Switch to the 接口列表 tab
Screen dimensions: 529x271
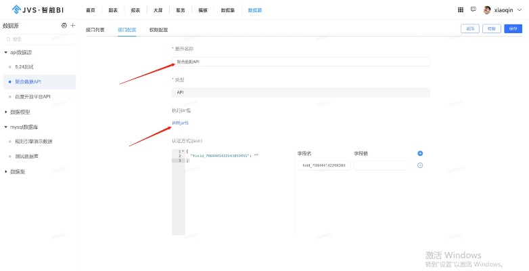click(95, 30)
